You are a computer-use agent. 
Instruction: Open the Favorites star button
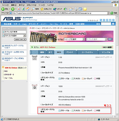(46, 9)
